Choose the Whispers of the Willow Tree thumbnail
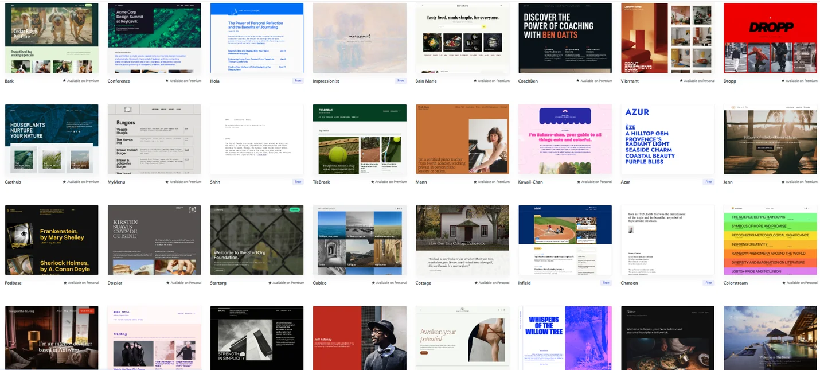The height and width of the screenshot is (370, 820). (x=565, y=338)
